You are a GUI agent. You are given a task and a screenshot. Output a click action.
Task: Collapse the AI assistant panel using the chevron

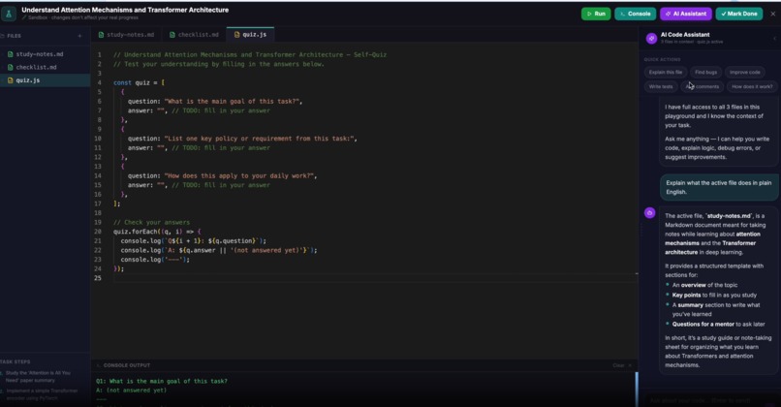coord(774,39)
